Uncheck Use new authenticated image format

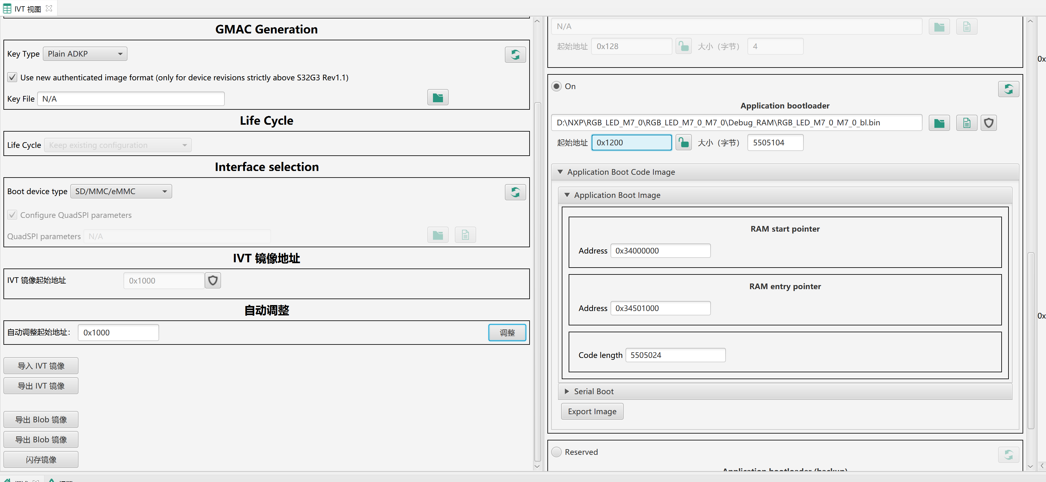12,77
